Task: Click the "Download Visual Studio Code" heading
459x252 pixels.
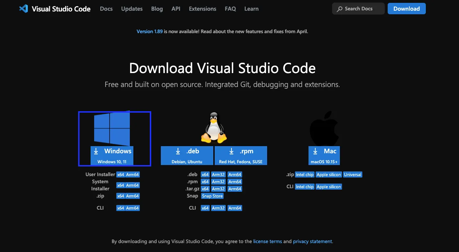Action: 222,68
